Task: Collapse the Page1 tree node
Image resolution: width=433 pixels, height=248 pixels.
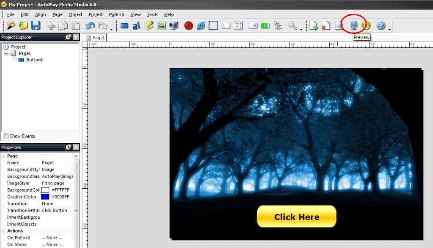Action: pos(6,53)
